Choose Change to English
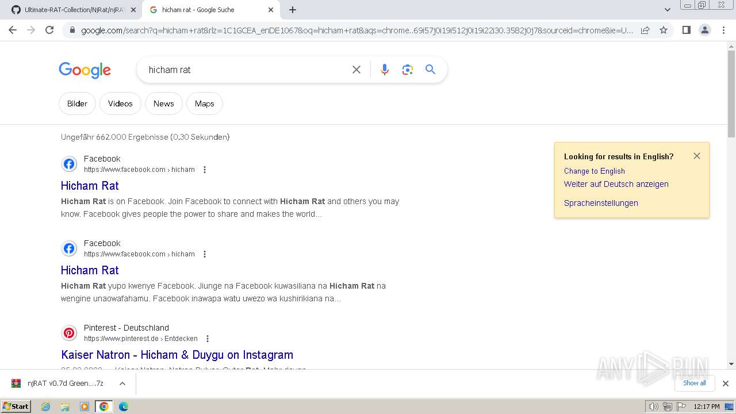 pos(595,171)
